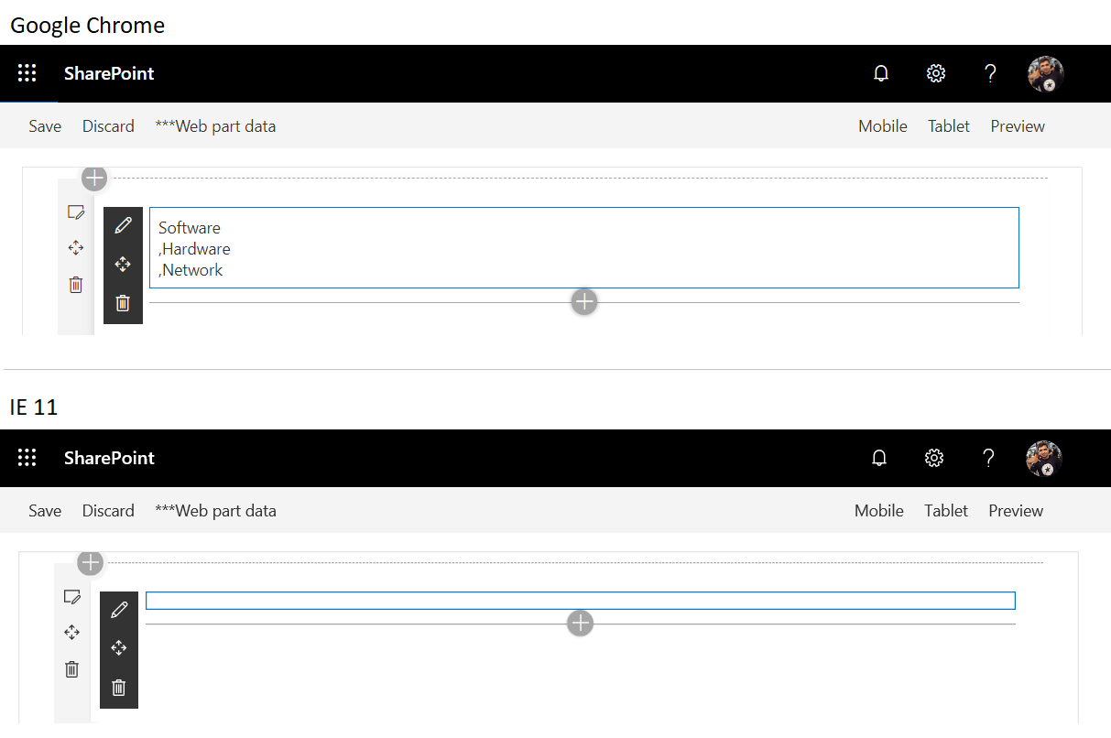Click empty text box in IE 11 view
The height and width of the screenshot is (738, 1111).
(x=580, y=601)
